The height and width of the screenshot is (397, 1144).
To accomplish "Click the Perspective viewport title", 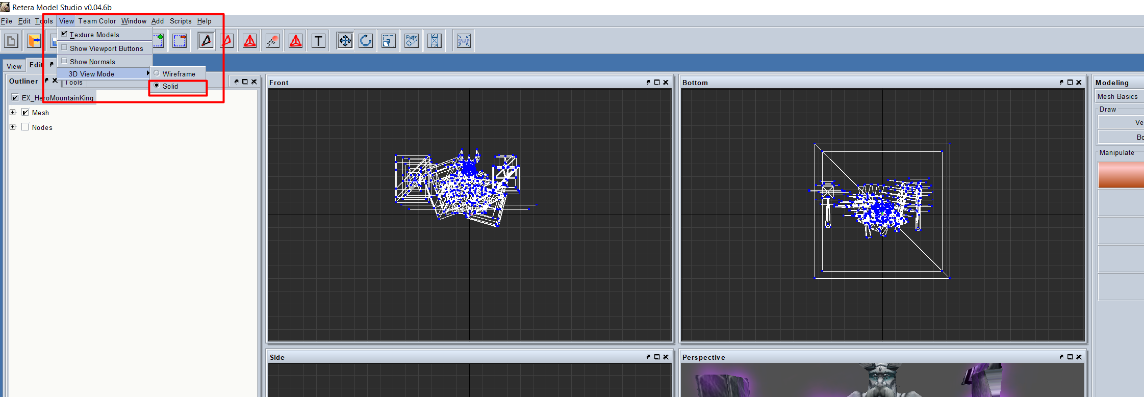I will pyautogui.click(x=703, y=357).
